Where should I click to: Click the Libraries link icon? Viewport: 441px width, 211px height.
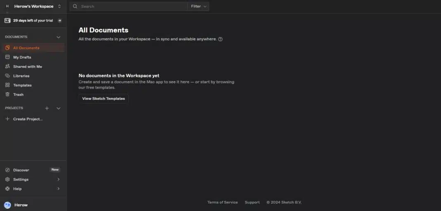[x=7, y=76]
